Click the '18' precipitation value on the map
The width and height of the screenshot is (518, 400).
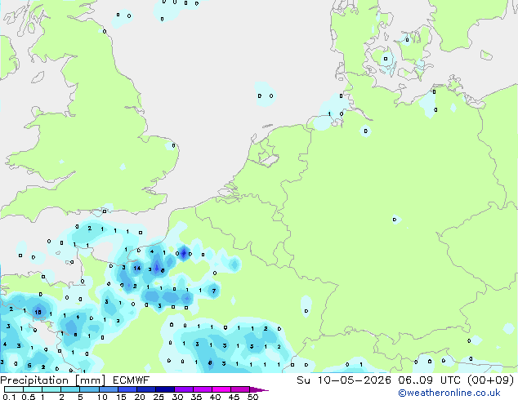[38, 312]
